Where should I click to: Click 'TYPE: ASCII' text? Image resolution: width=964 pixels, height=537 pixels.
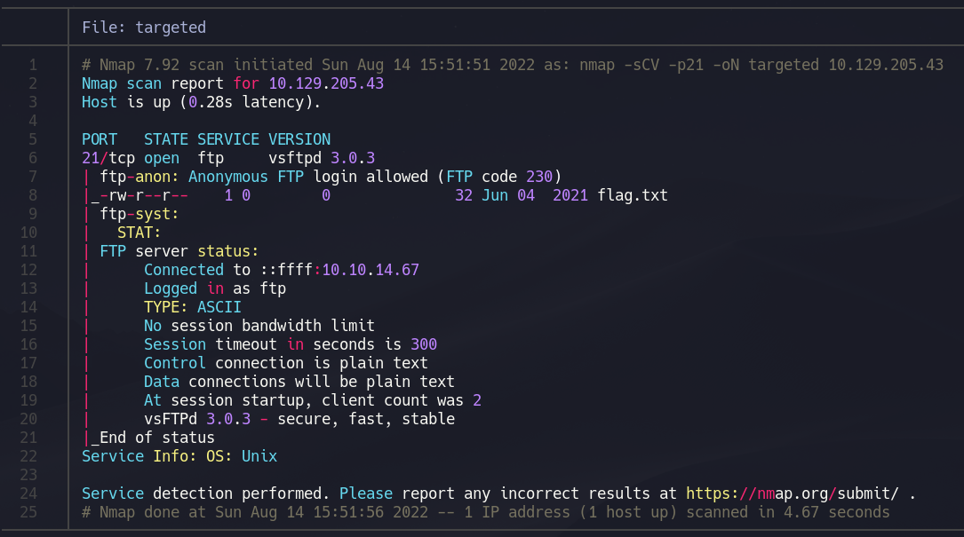click(x=193, y=307)
